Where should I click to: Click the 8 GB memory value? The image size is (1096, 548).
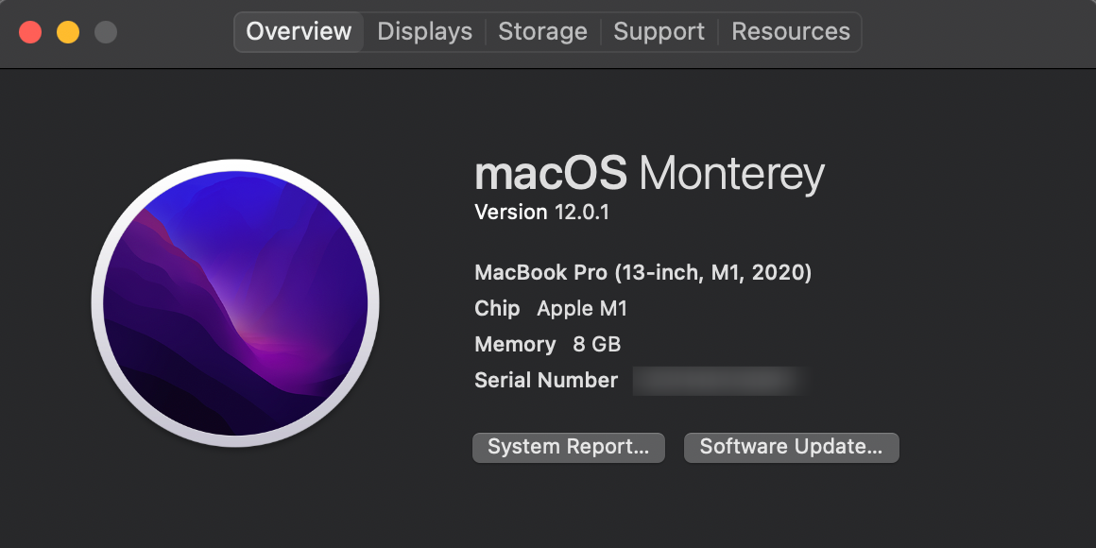pos(597,345)
